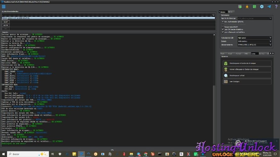The width and height of the screenshot is (280, 157).
Task: Click the AUTH file button
Action: (6, 25)
